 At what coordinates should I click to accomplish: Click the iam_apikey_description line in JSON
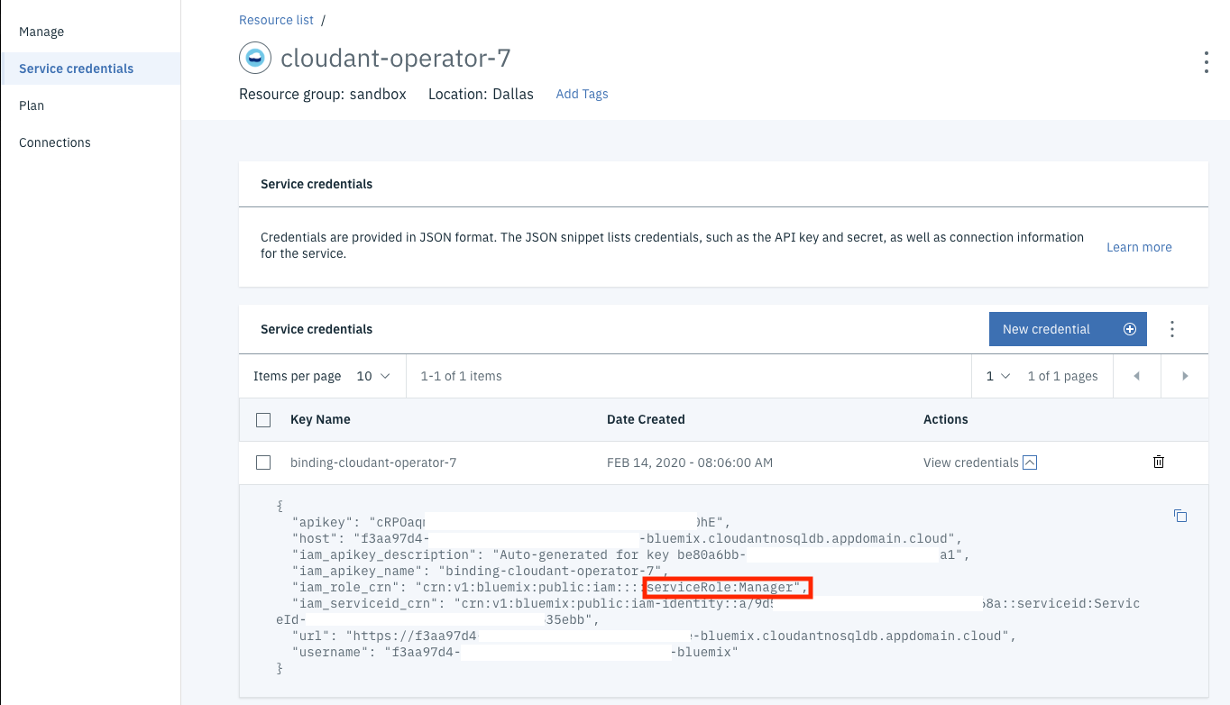630,554
